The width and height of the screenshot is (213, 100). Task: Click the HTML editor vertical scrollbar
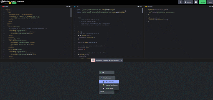[71, 12]
